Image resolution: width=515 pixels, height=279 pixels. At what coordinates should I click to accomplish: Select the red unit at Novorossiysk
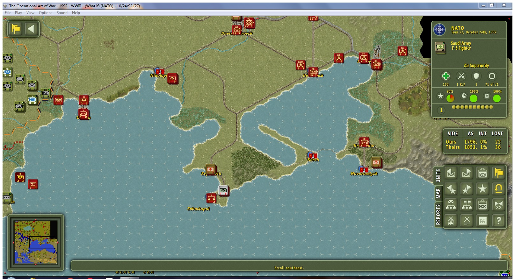(x=363, y=170)
